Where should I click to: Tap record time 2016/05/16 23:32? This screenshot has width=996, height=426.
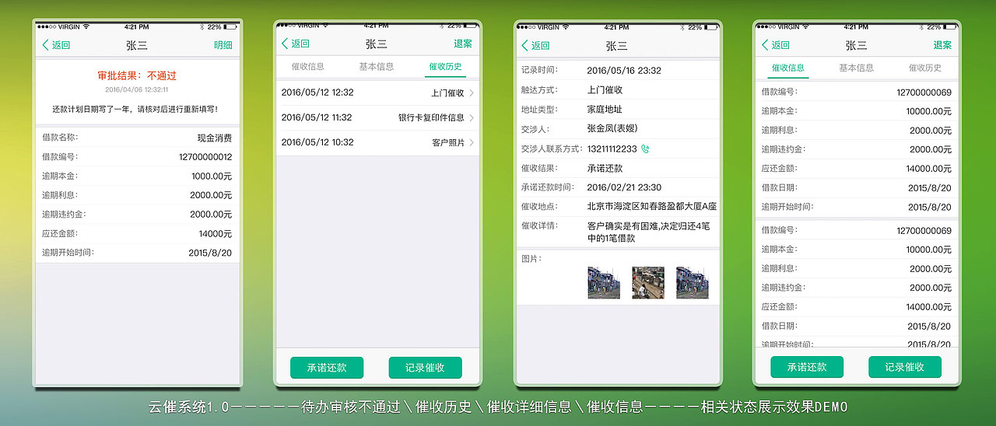(x=624, y=70)
